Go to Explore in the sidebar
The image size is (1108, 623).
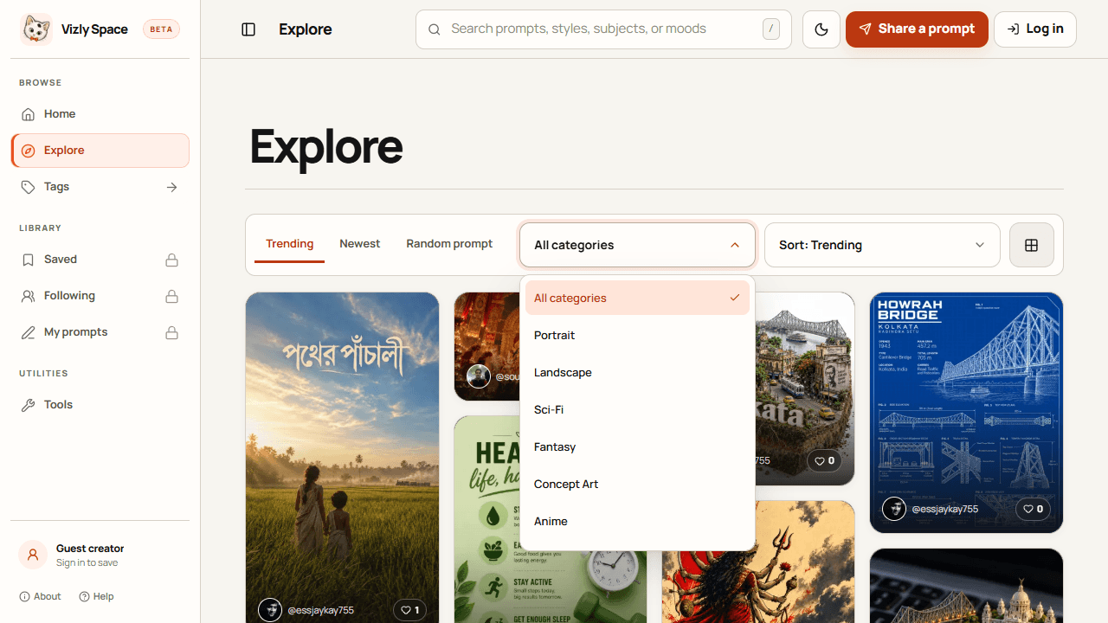pos(100,151)
